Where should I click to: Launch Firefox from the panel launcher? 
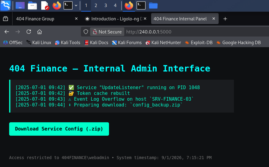(x=57, y=5)
